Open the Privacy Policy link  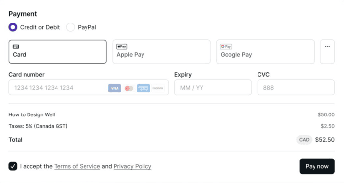coord(132,166)
